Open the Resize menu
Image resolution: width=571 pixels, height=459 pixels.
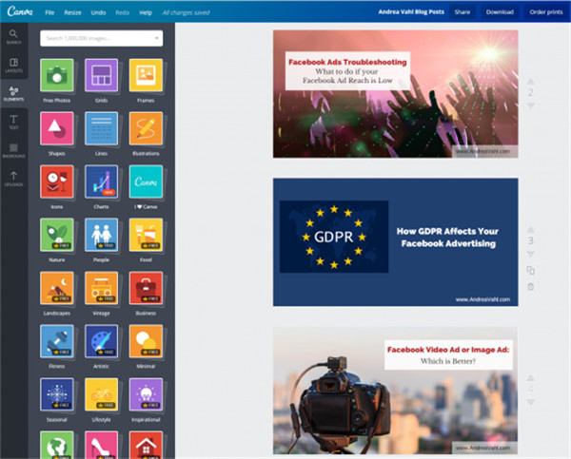73,12
